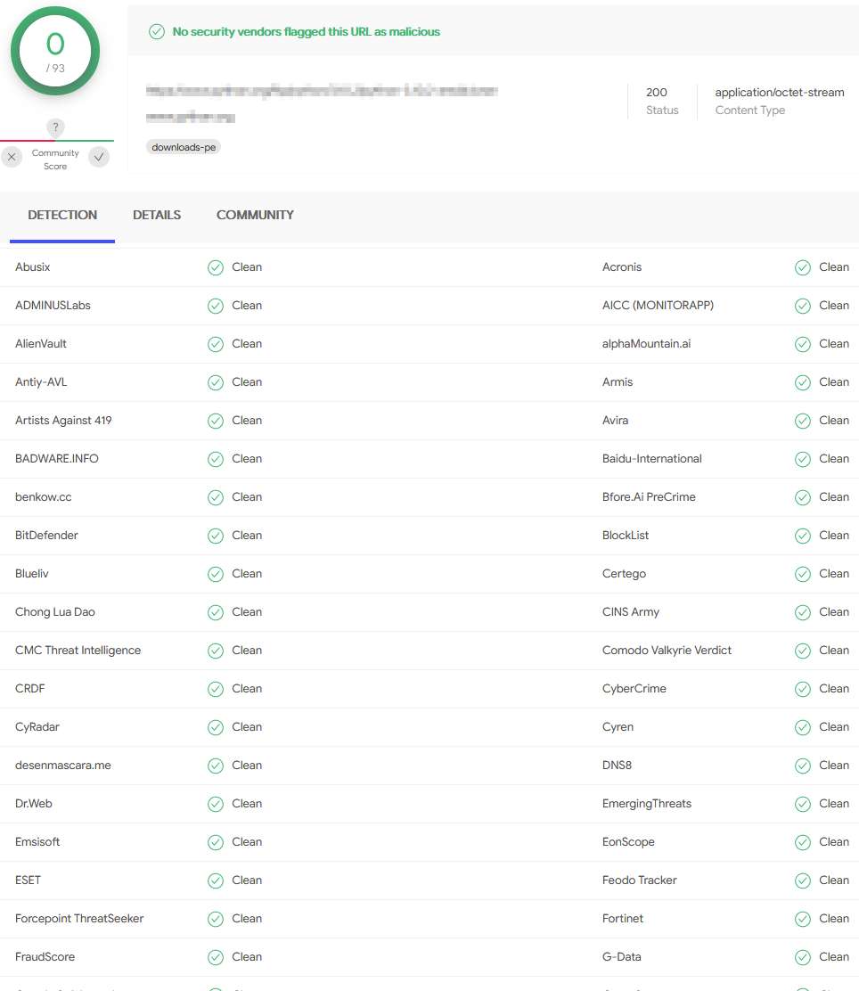Click the clean check icon for Dr.Web
The width and height of the screenshot is (859, 991).
(216, 804)
